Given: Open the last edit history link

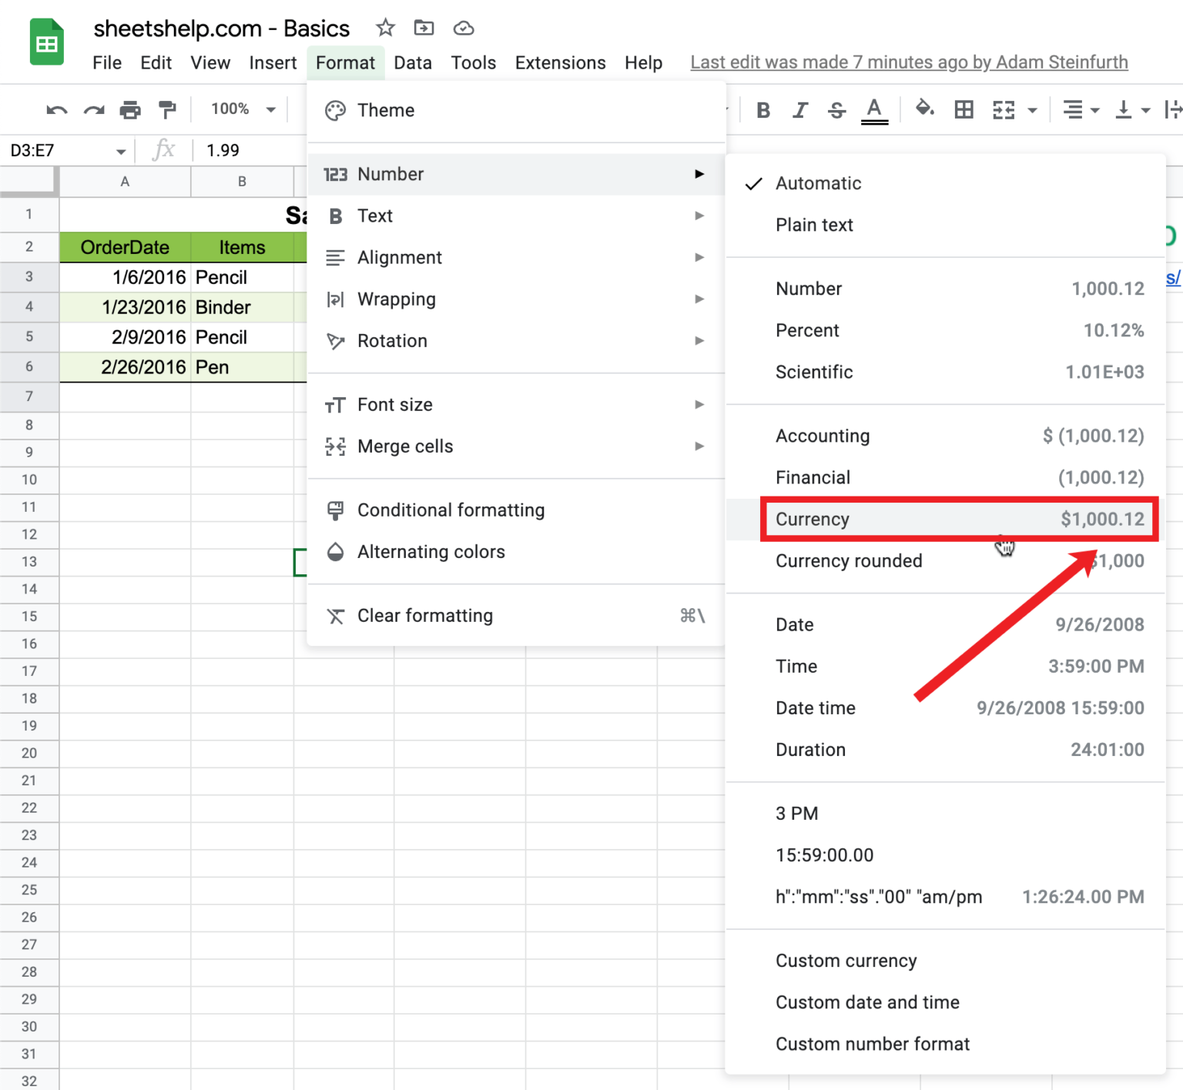Looking at the screenshot, I should [x=908, y=62].
